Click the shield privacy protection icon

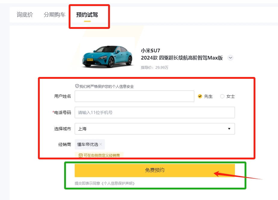coord(77,86)
